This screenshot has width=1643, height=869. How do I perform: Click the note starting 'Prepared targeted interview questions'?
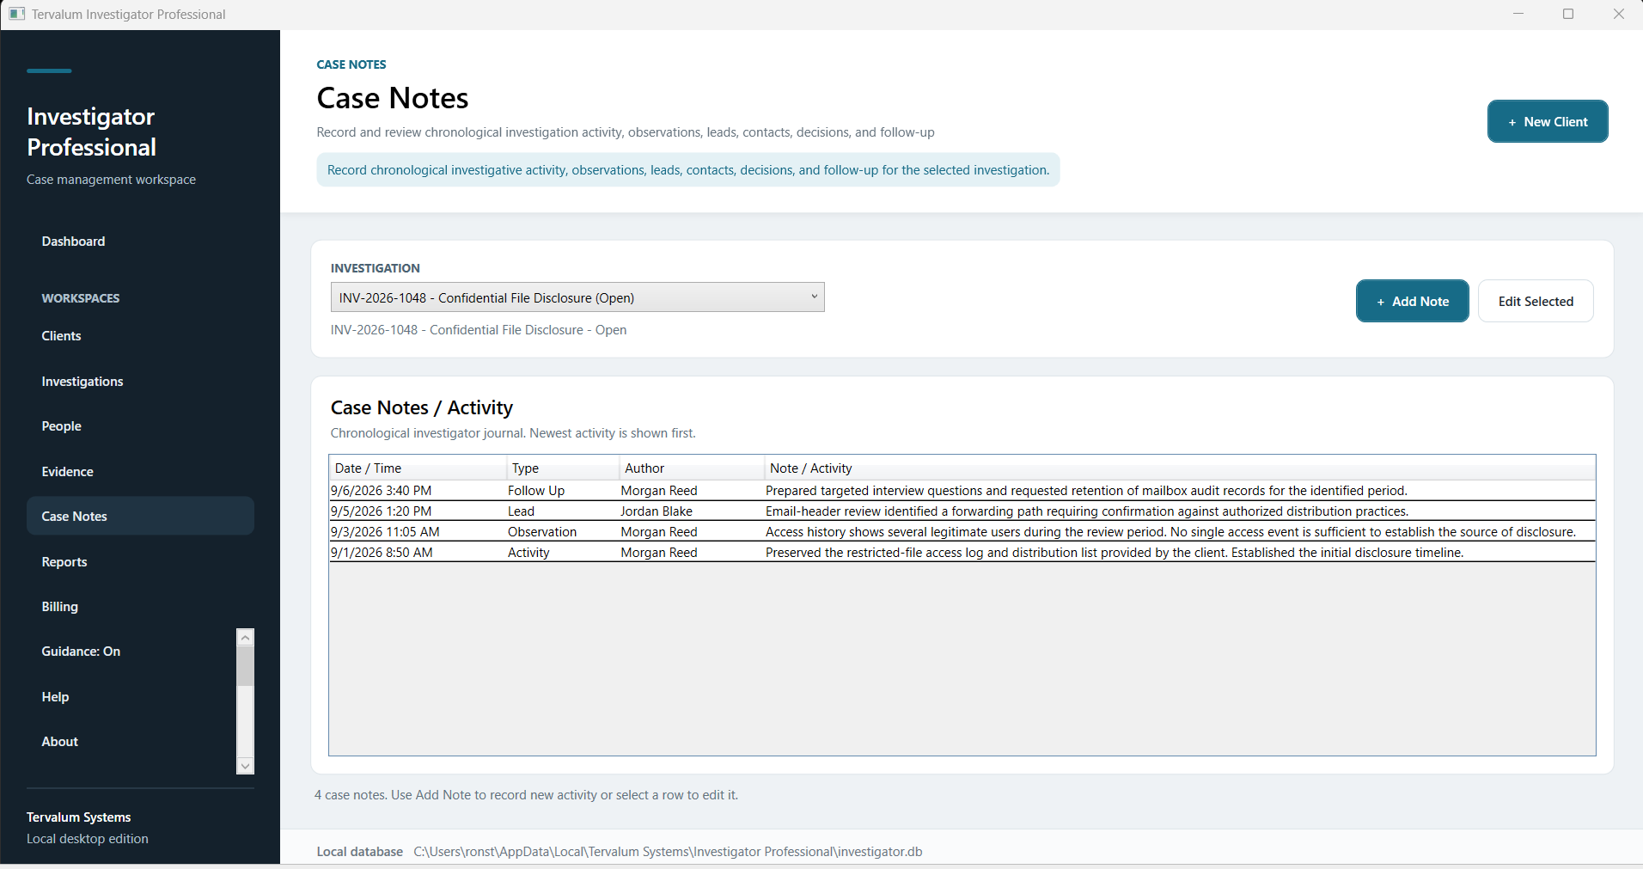click(x=1086, y=491)
